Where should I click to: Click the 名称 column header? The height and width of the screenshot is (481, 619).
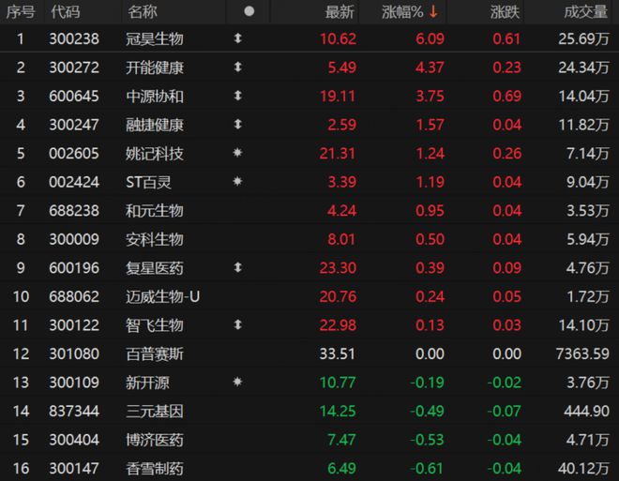click(x=143, y=12)
